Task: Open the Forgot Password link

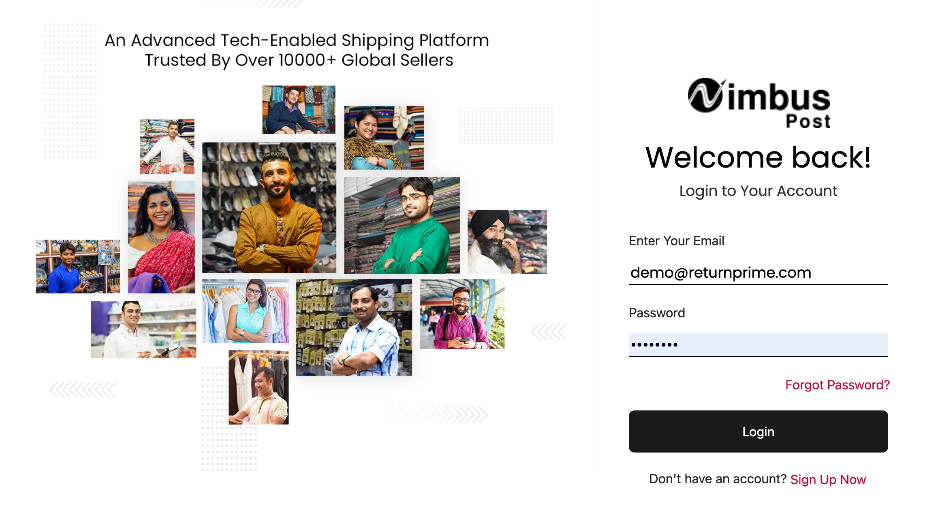Action: pos(837,385)
